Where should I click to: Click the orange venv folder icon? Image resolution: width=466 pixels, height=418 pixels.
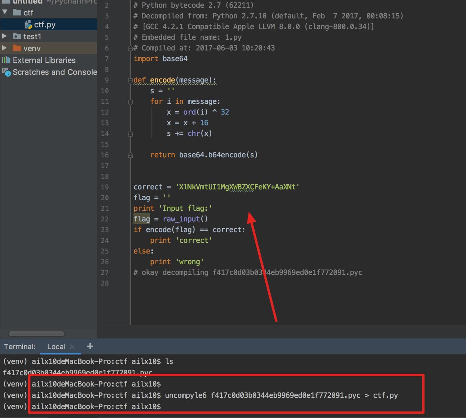(x=17, y=48)
